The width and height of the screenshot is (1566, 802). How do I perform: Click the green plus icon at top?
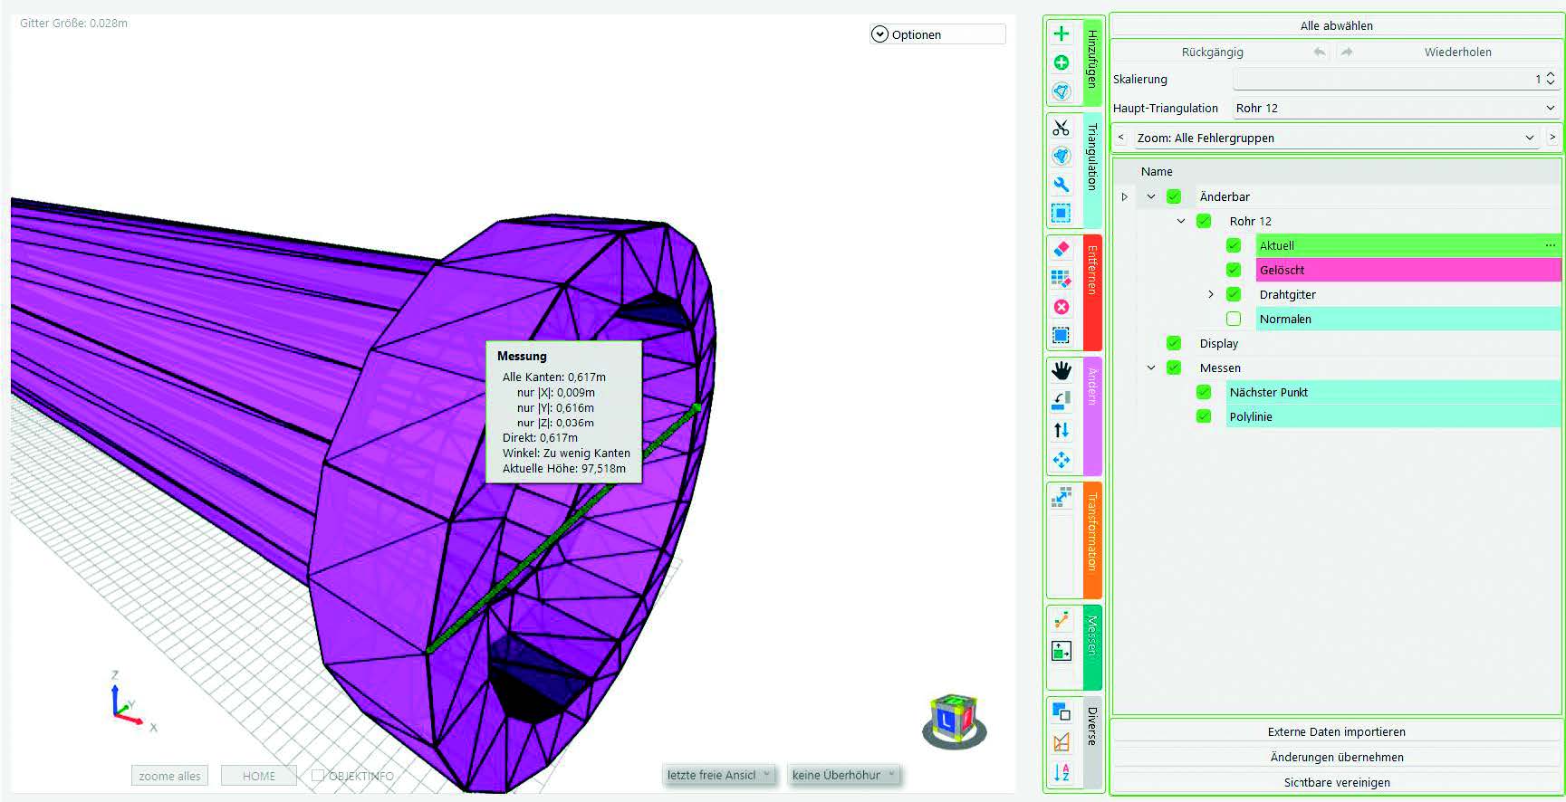tap(1061, 33)
